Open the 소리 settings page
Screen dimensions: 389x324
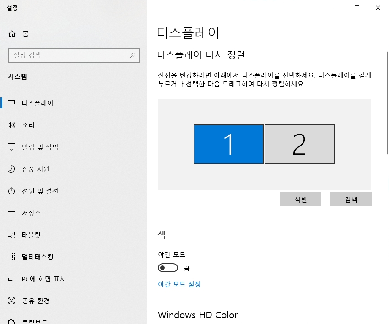(x=73, y=125)
